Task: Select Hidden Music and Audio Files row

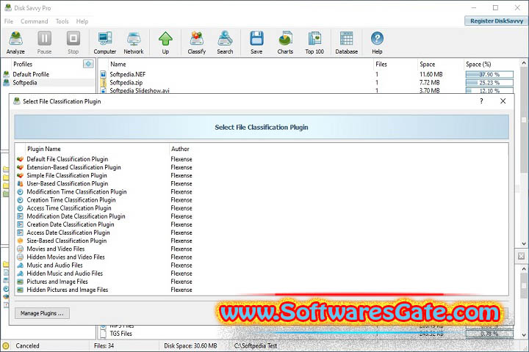Action: click(262, 274)
